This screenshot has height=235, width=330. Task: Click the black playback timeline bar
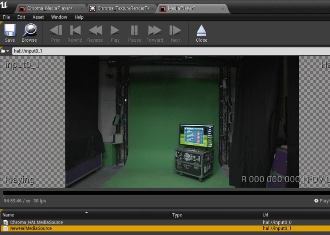[166, 193]
